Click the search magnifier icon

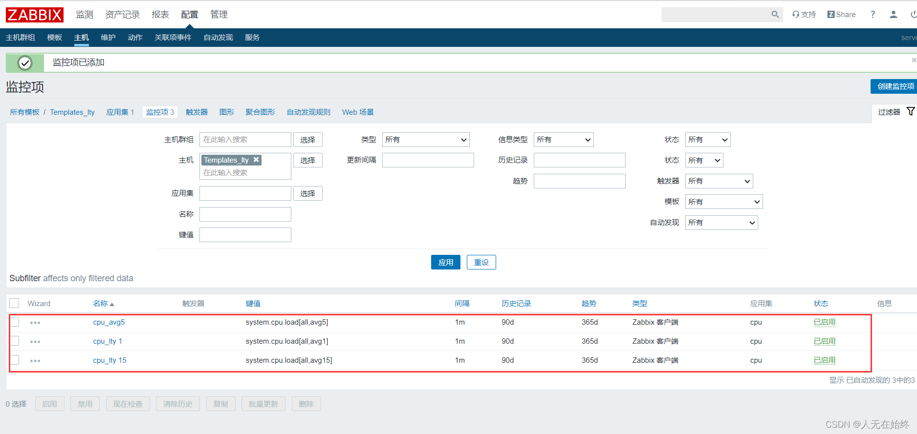point(775,15)
